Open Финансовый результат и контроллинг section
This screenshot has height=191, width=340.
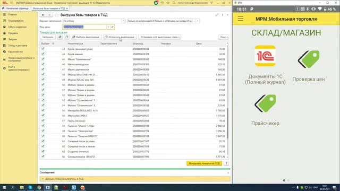click(21, 59)
